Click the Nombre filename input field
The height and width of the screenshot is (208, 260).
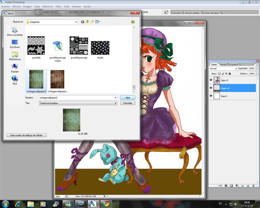78,98
